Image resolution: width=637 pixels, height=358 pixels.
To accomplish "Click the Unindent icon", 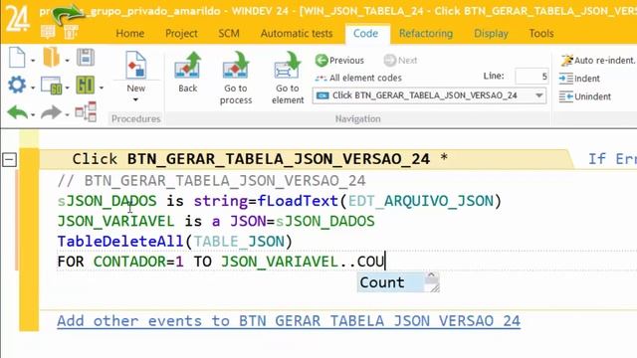I will pos(566,96).
